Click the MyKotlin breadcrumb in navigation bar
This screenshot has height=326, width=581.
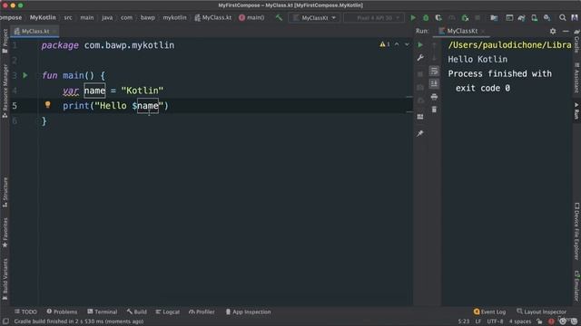click(x=43, y=17)
